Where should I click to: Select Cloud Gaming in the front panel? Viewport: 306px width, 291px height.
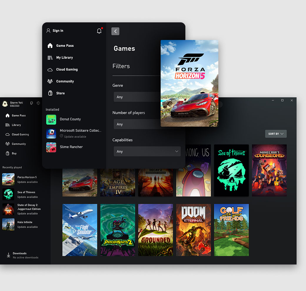click(x=67, y=69)
